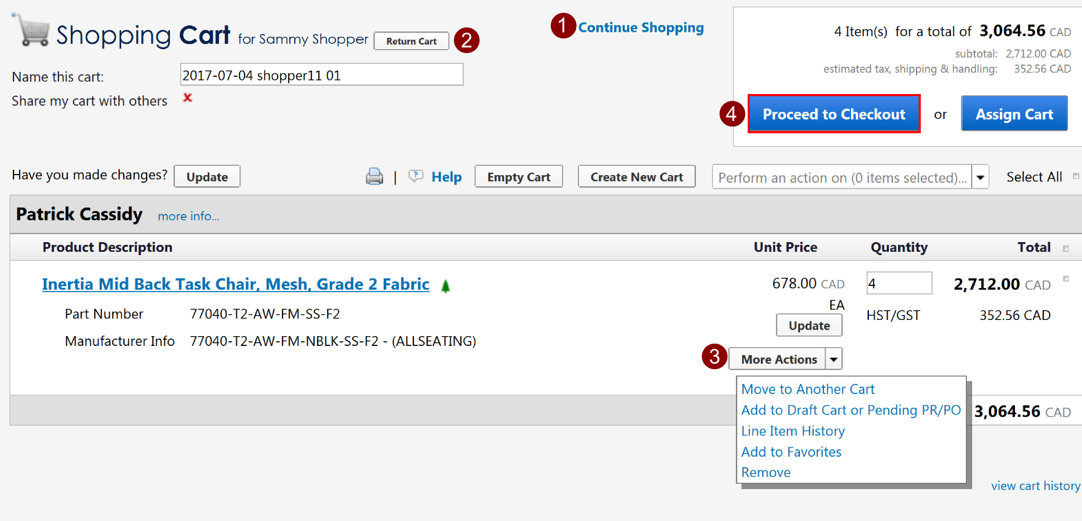Open the Perform an action dropdown arrow

[980, 177]
